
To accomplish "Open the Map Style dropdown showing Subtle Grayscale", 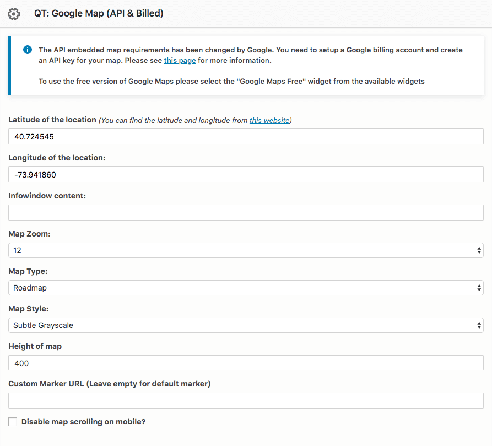I will [x=246, y=325].
